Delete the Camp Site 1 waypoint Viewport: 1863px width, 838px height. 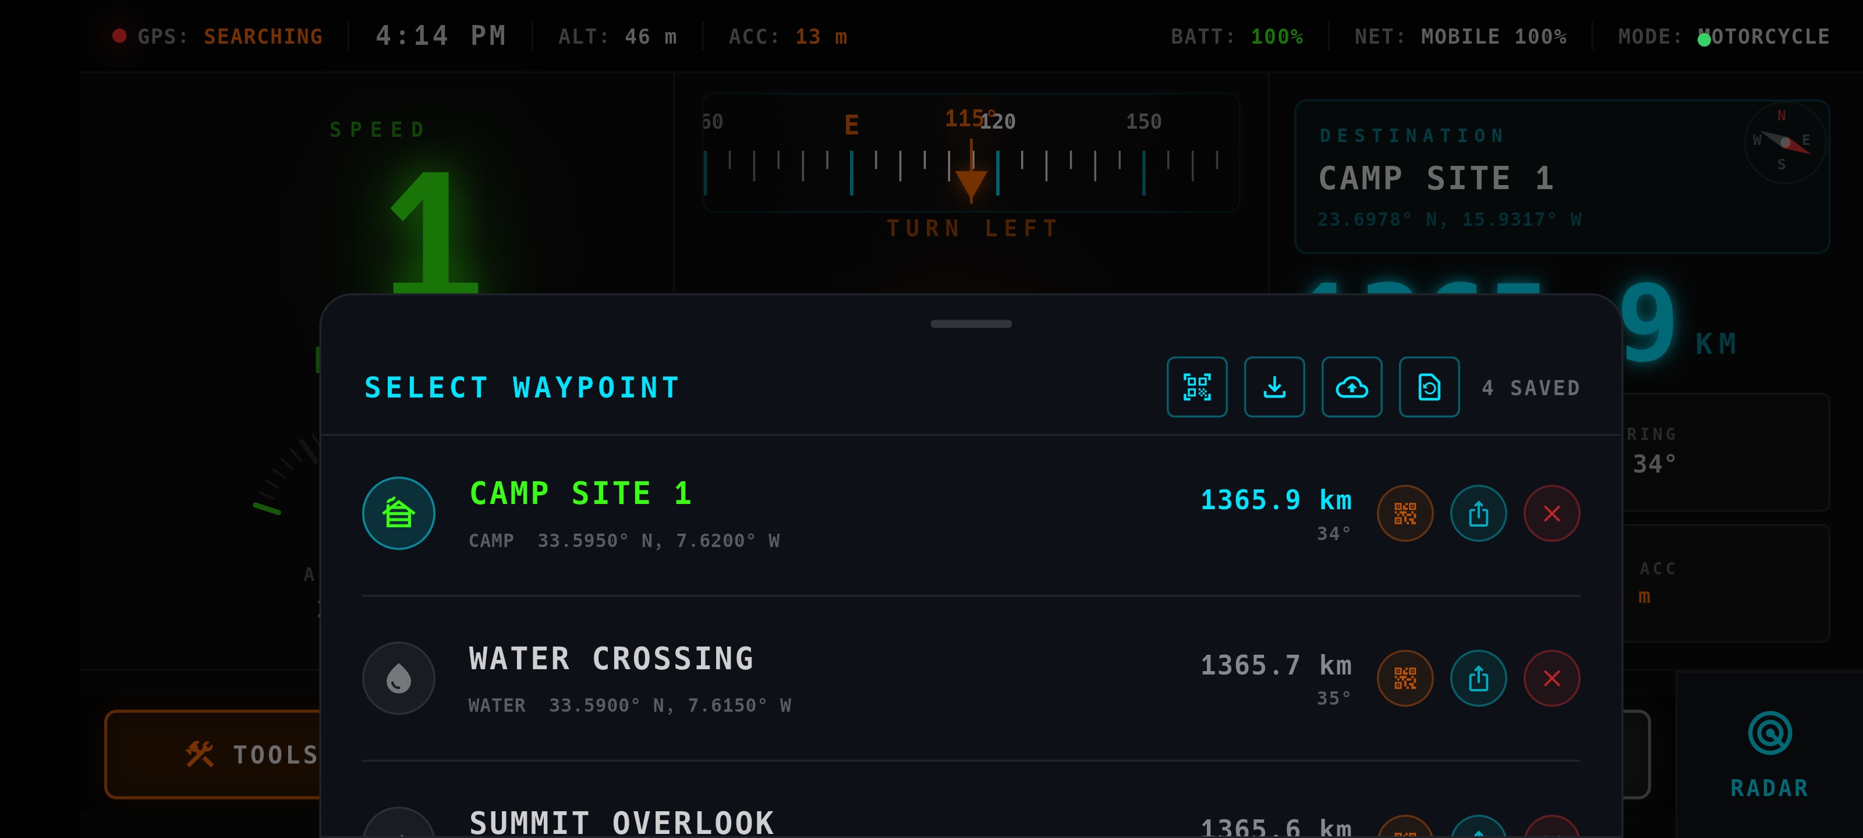pos(1552,513)
